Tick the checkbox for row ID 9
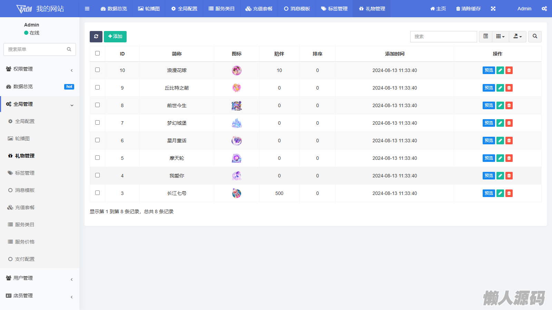This screenshot has height=310, width=552. pos(98,87)
